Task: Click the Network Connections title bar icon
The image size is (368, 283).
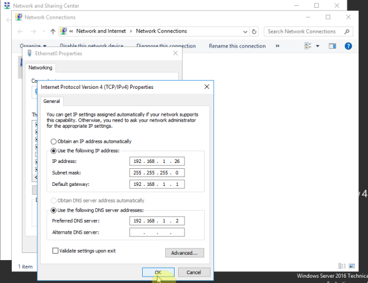Action: [19, 17]
